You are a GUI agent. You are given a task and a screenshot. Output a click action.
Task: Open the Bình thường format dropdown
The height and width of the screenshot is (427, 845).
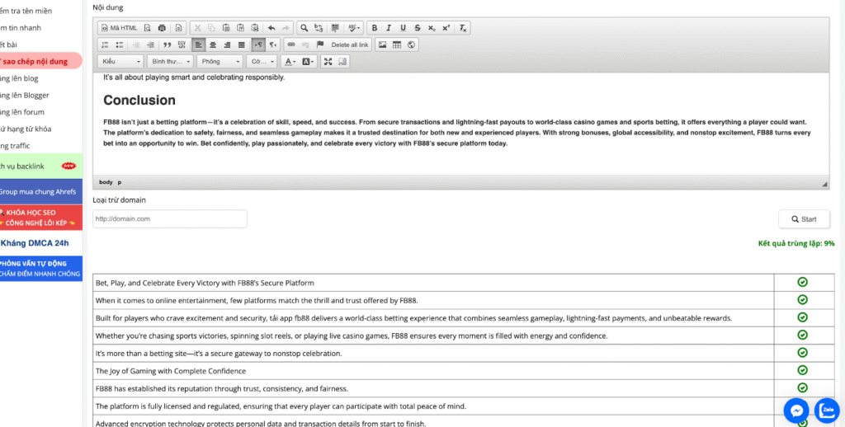pos(170,62)
